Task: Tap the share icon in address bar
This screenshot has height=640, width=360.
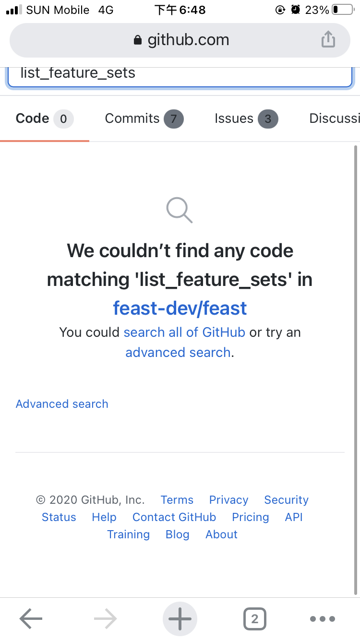Action: (328, 40)
